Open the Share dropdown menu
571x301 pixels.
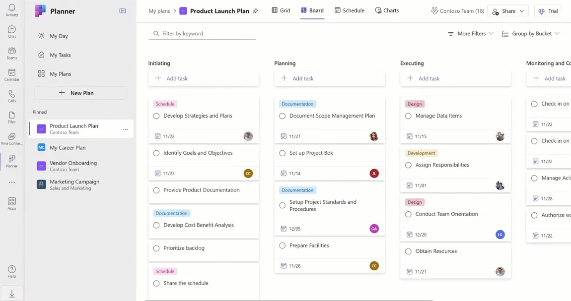[x=507, y=11]
